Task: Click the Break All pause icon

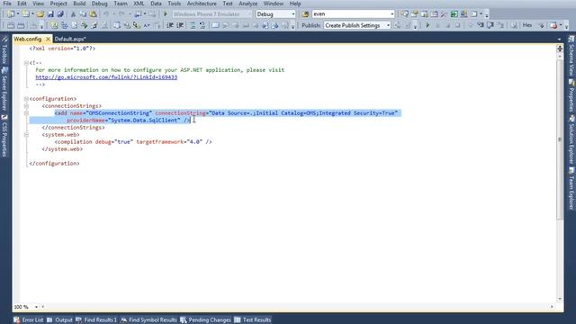Action: tap(437, 25)
